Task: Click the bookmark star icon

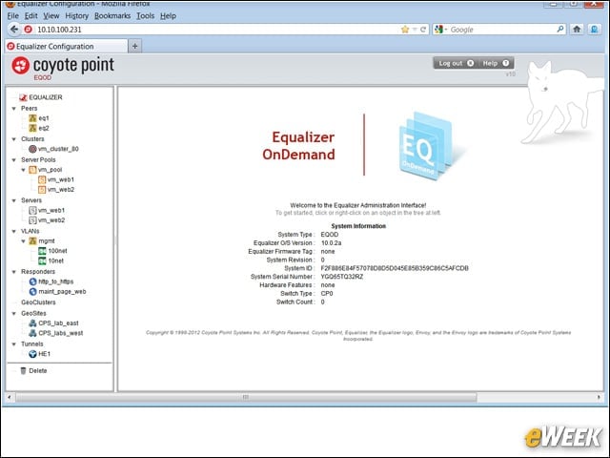Action: tap(405, 30)
